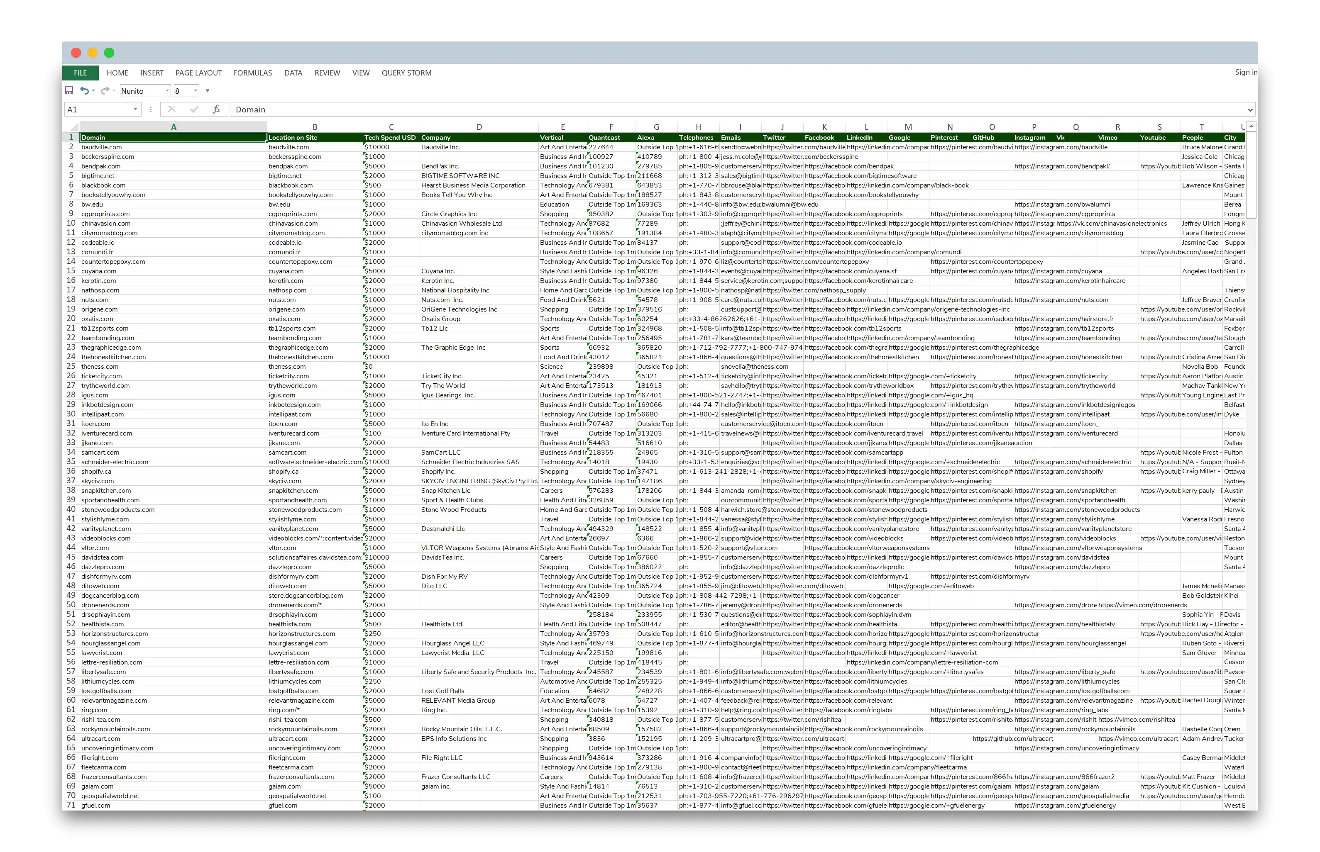Open the REVIEW tab
This screenshot has height=852, width=1320.
(x=327, y=73)
